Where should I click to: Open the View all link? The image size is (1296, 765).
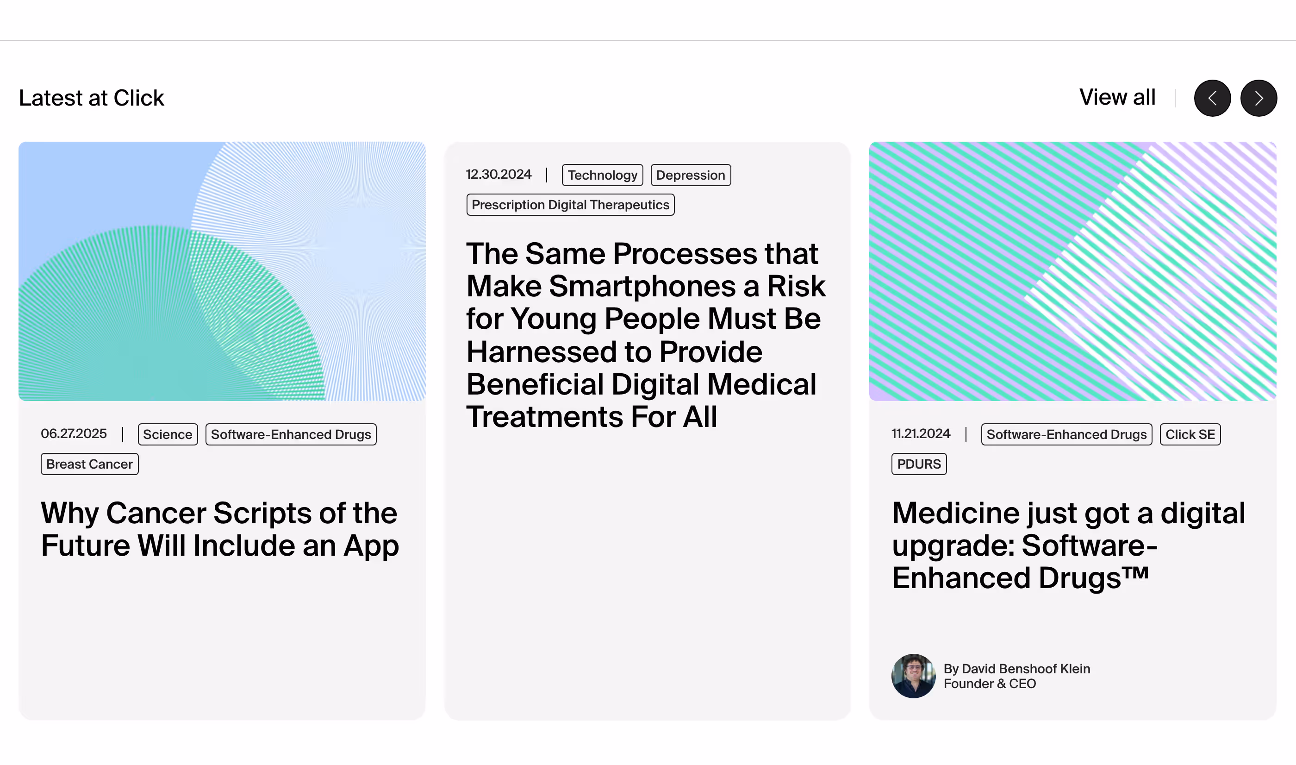coord(1117,97)
